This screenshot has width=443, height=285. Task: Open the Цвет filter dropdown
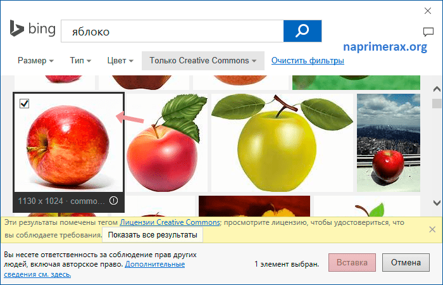pyautogui.click(x=120, y=61)
